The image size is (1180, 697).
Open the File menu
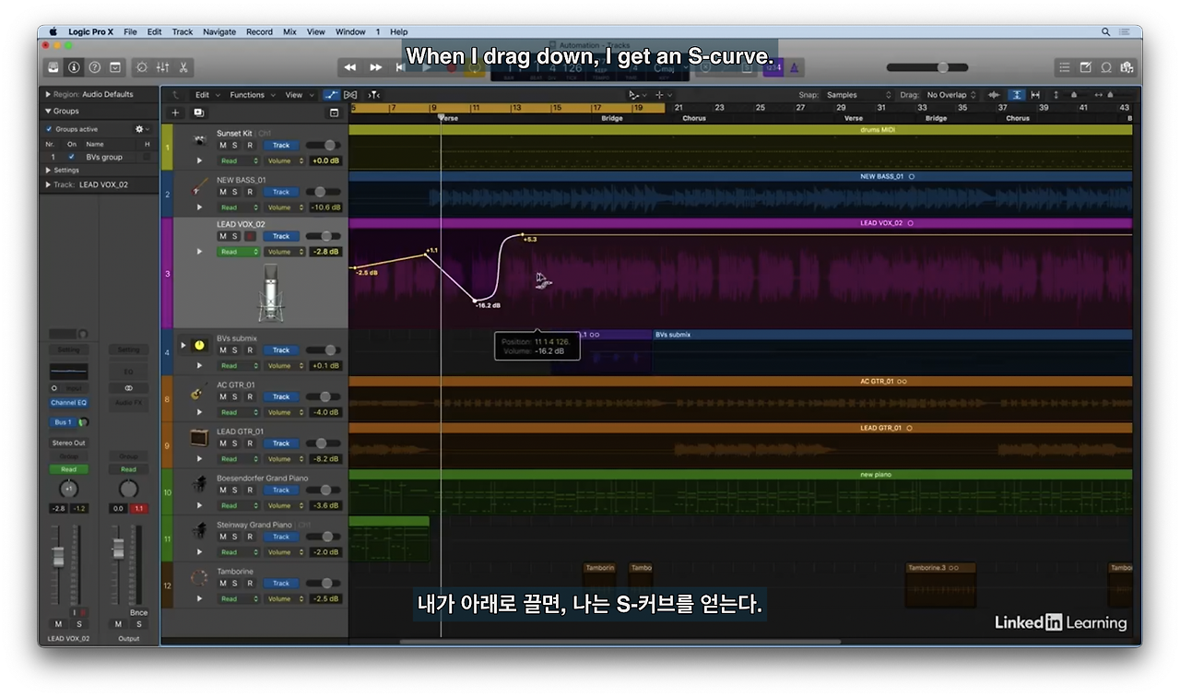[x=130, y=31]
